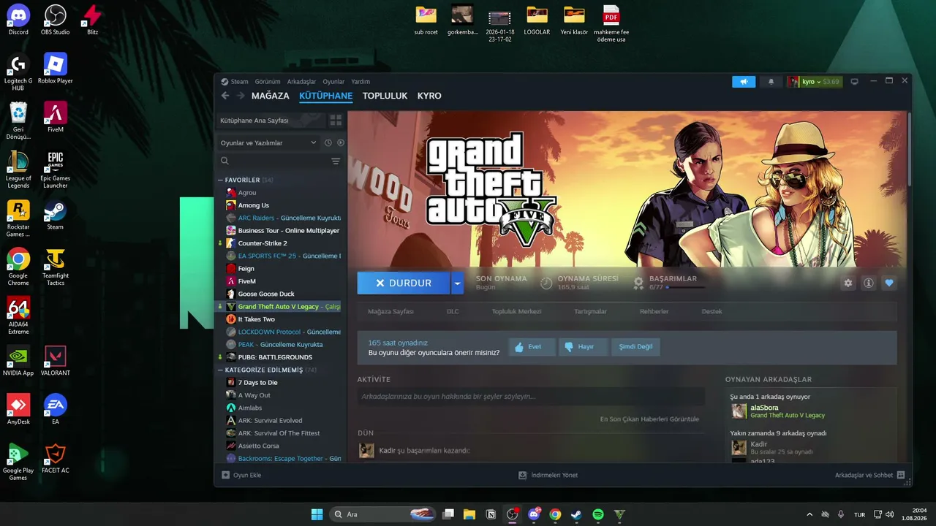
Task: Click the Oyun Ekle plus icon
Action: pos(225,475)
